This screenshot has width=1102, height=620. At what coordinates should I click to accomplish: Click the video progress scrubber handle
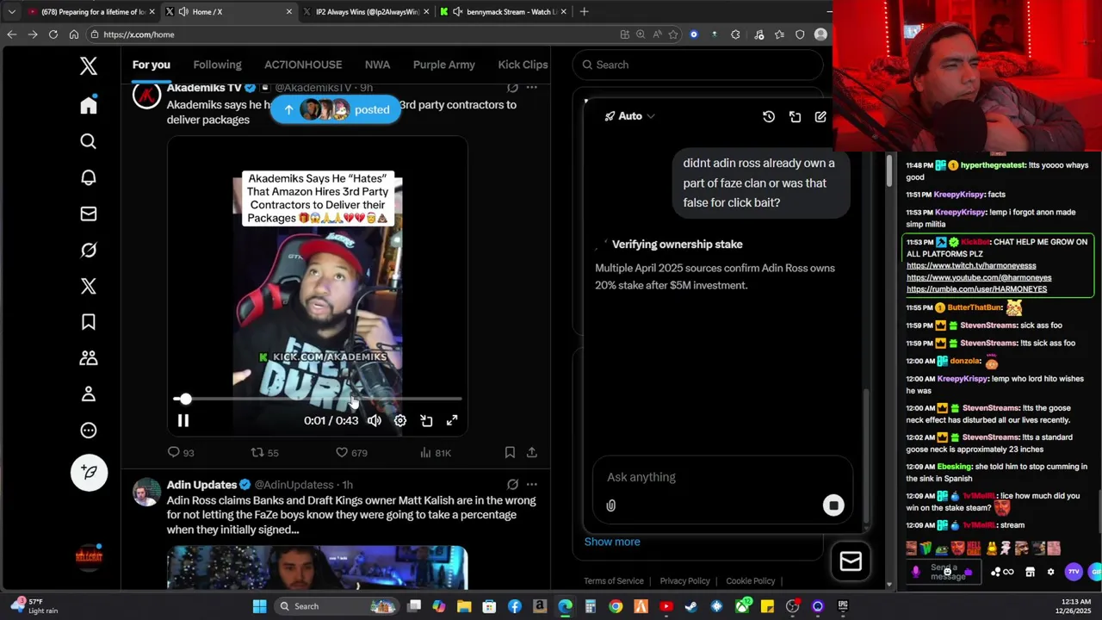(185, 399)
